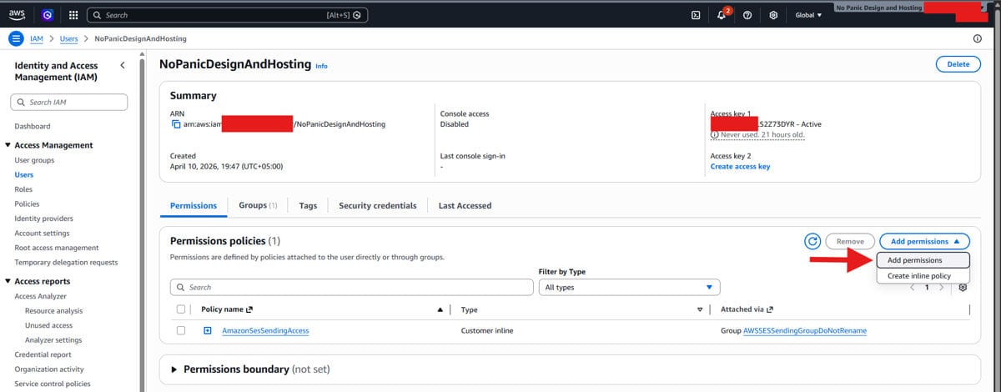The height and width of the screenshot is (392, 1001).
Task: Open Policies in the sidebar
Action: (27, 204)
